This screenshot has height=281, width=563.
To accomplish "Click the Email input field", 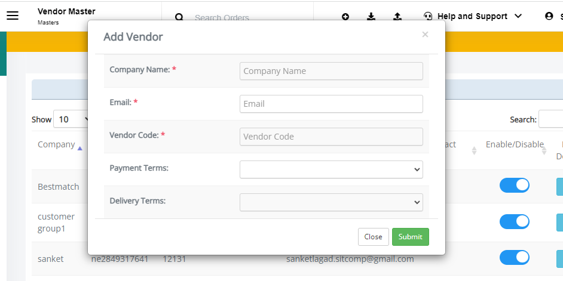I will tap(331, 104).
